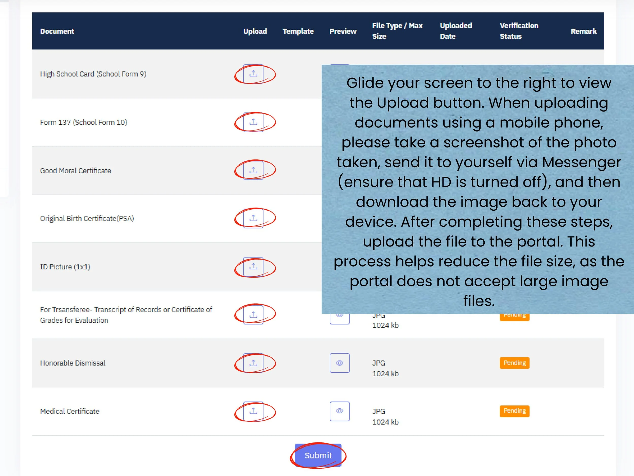
Task: Click the Pending badge for Honorable Dismissal
Action: click(x=514, y=363)
